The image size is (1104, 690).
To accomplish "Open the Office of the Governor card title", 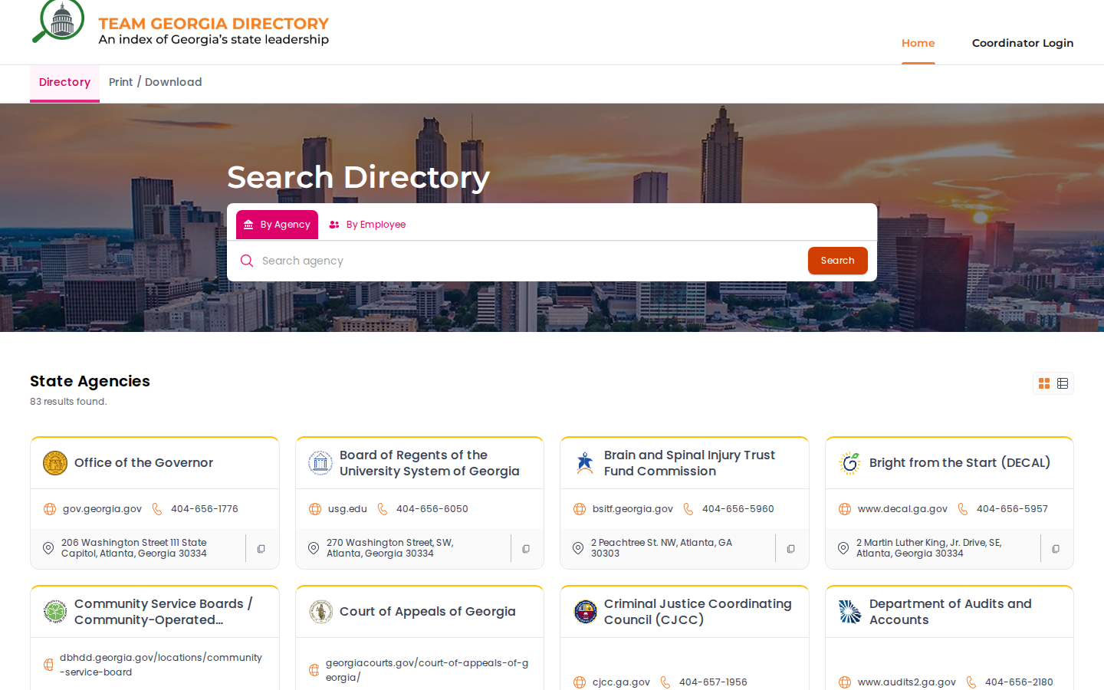I will (x=143, y=463).
